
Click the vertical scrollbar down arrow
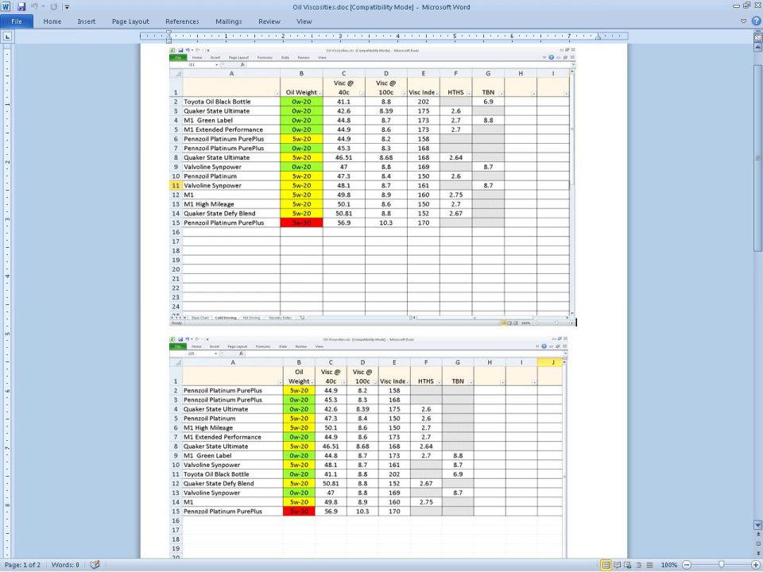(757, 525)
